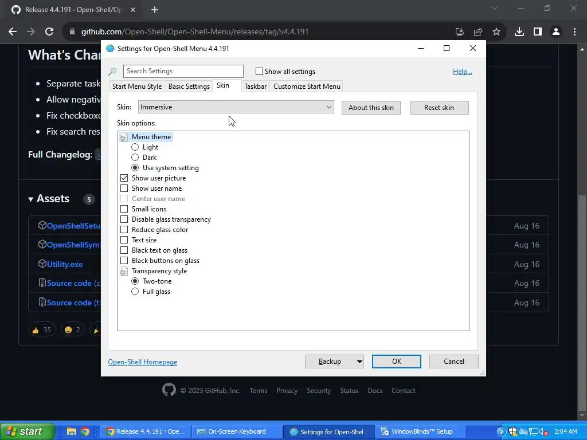Click the Reset skin button

[439, 108]
